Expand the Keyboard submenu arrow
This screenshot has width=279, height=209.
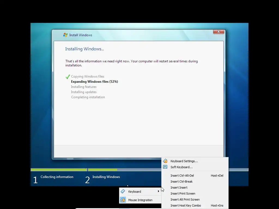[x=158, y=191]
